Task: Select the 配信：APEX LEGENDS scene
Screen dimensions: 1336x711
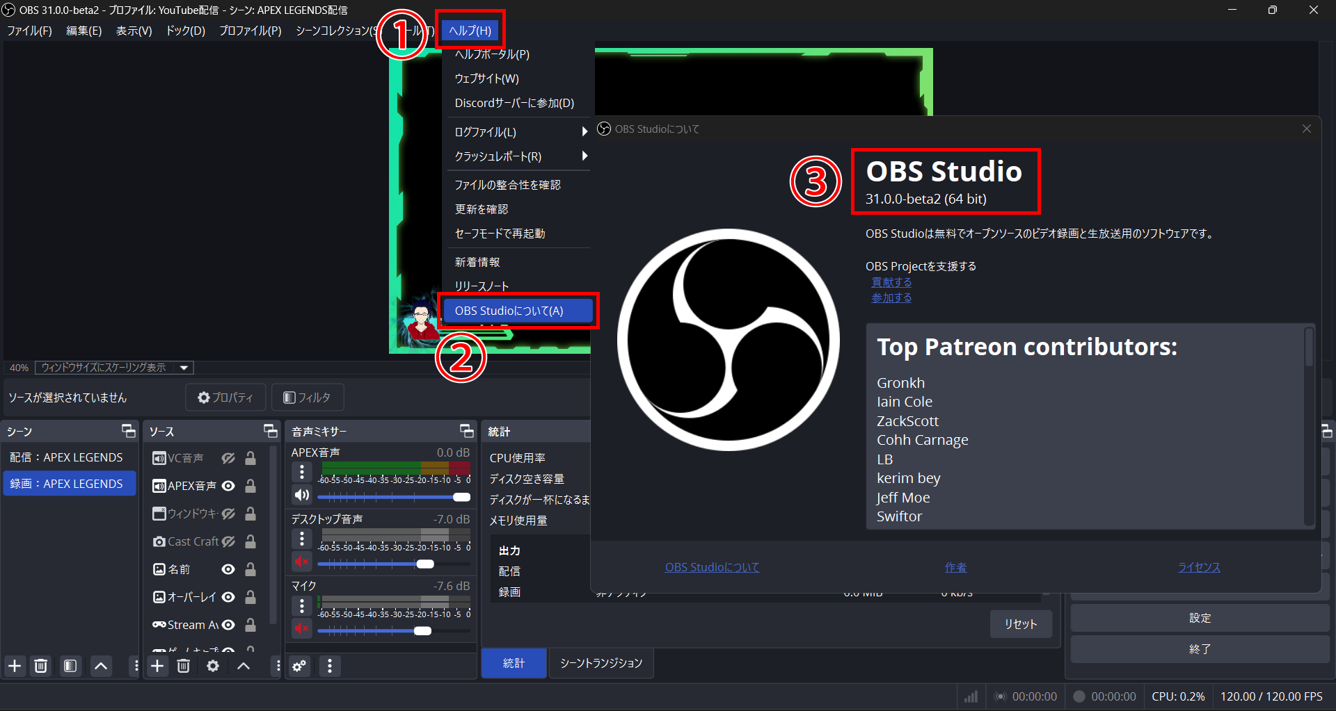Action: (x=70, y=457)
